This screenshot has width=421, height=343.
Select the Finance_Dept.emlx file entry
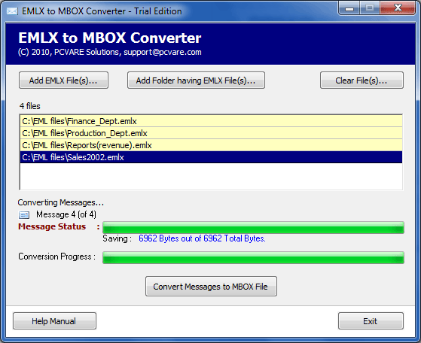pyautogui.click(x=211, y=121)
